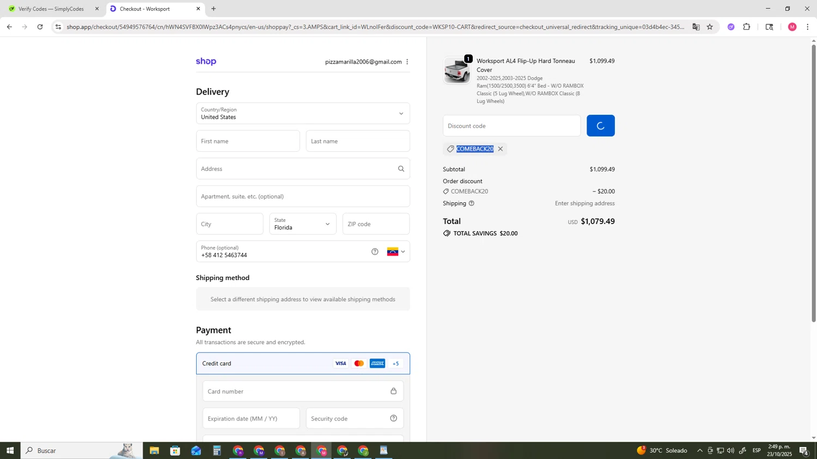Click the Shop logo
The height and width of the screenshot is (459, 817).
click(x=206, y=61)
